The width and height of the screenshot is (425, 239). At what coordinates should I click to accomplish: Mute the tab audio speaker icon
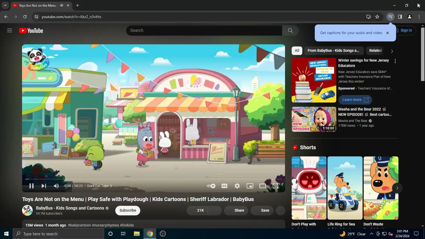(x=62, y=5)
